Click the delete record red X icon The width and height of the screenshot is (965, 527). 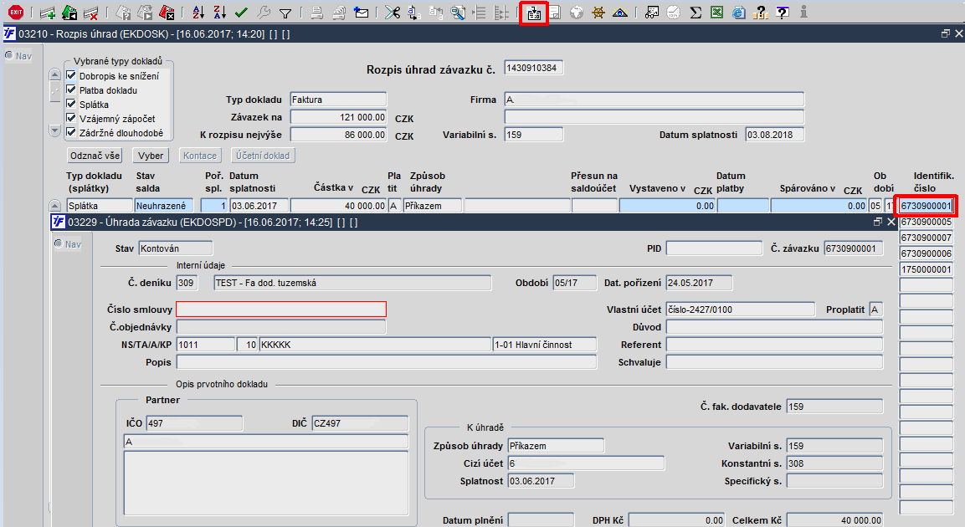click(x=91, y=13)
